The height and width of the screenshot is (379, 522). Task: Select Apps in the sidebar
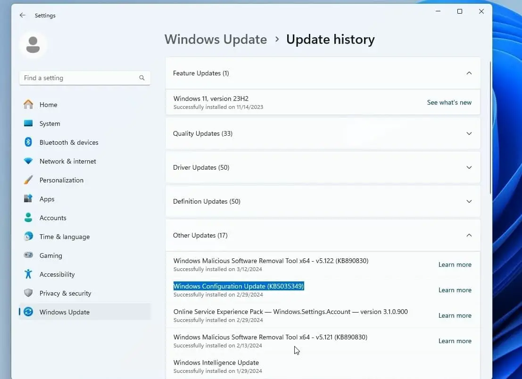coord(28,199)
